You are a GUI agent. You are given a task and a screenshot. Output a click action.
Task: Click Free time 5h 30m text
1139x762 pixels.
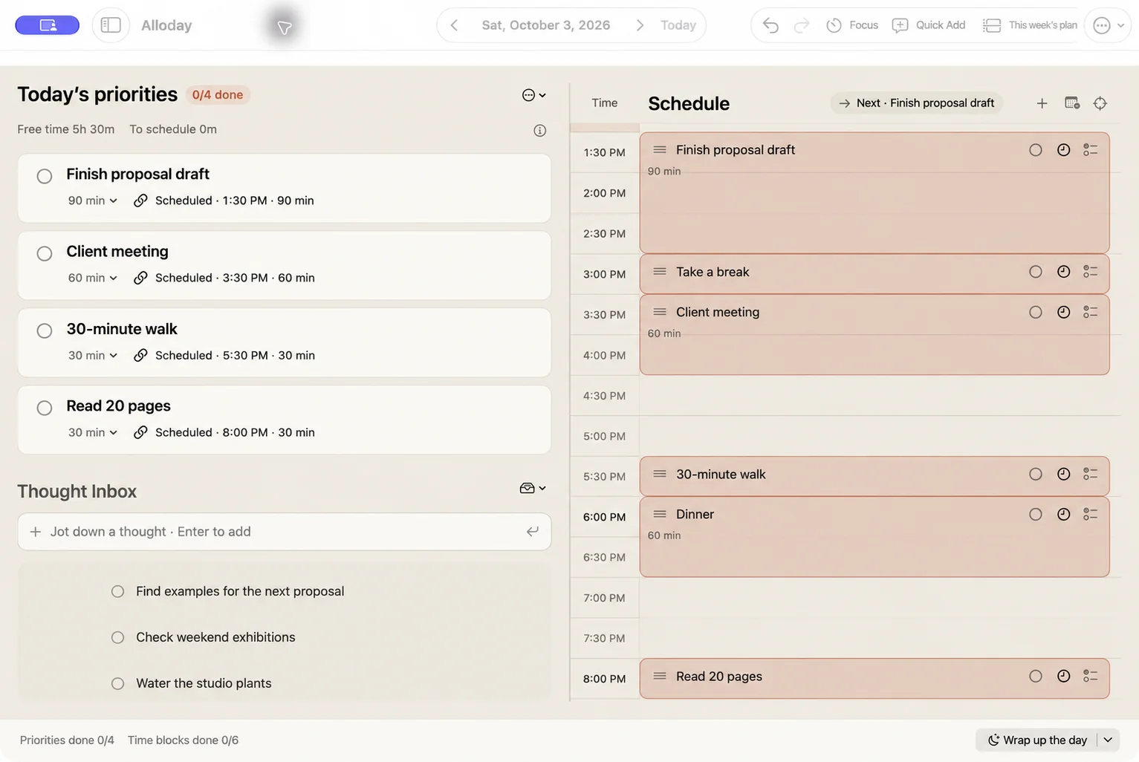click(66, 129)
